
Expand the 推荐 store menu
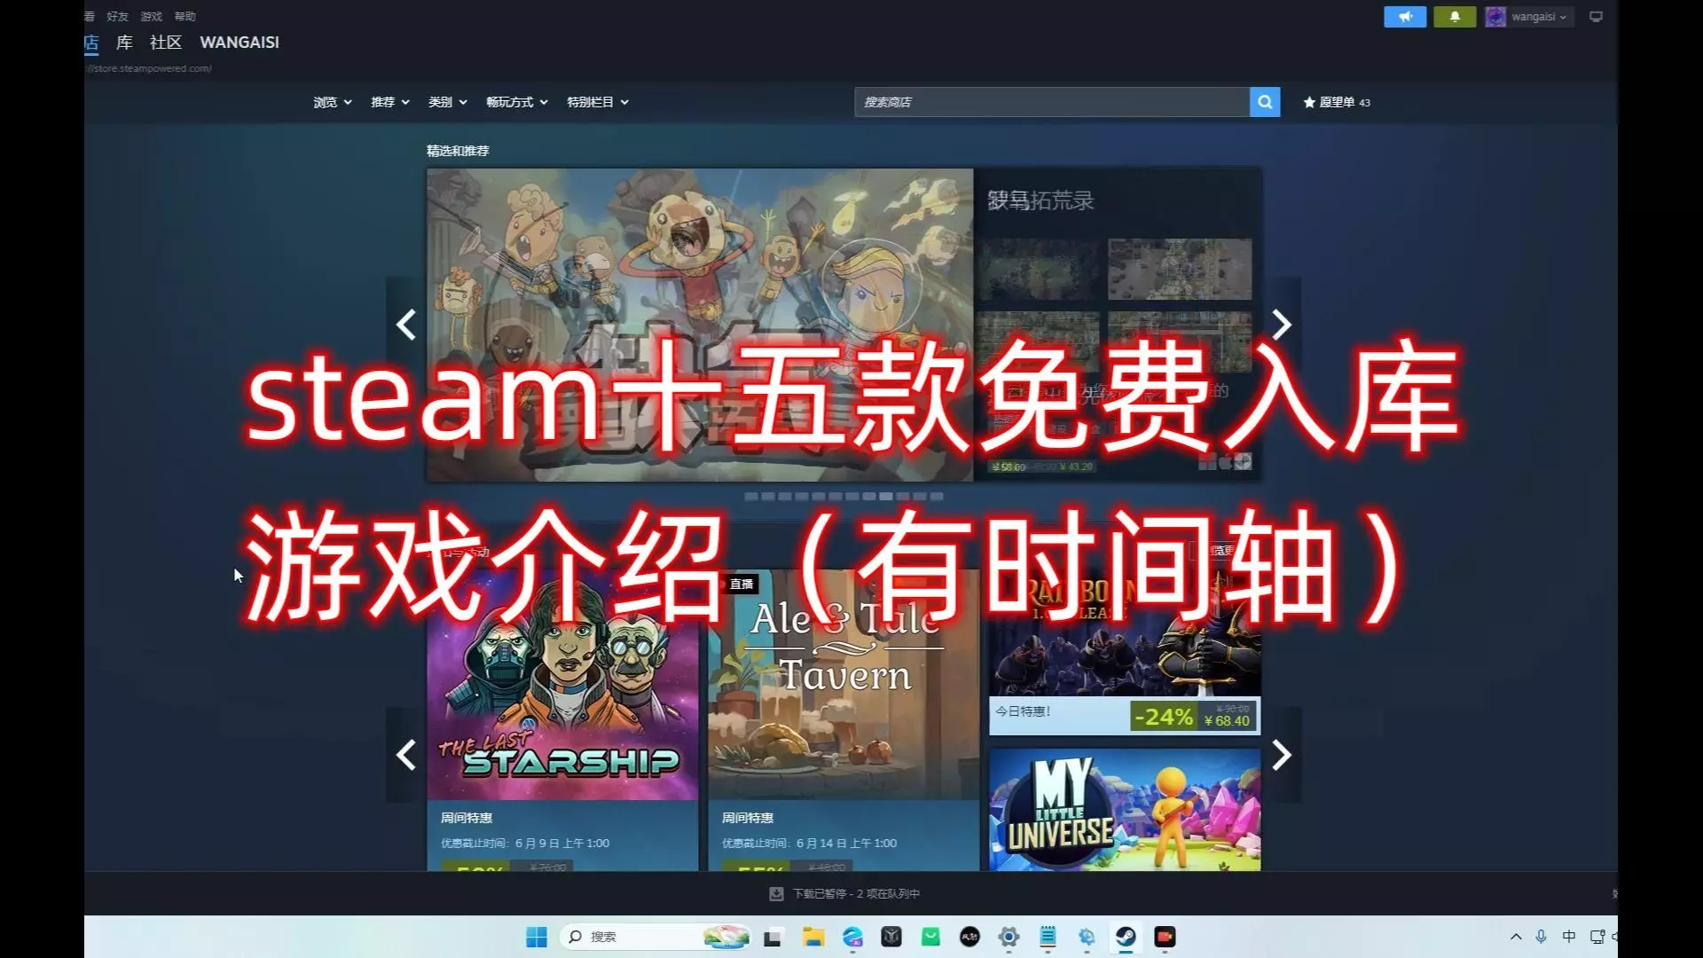tap(390, 102)
